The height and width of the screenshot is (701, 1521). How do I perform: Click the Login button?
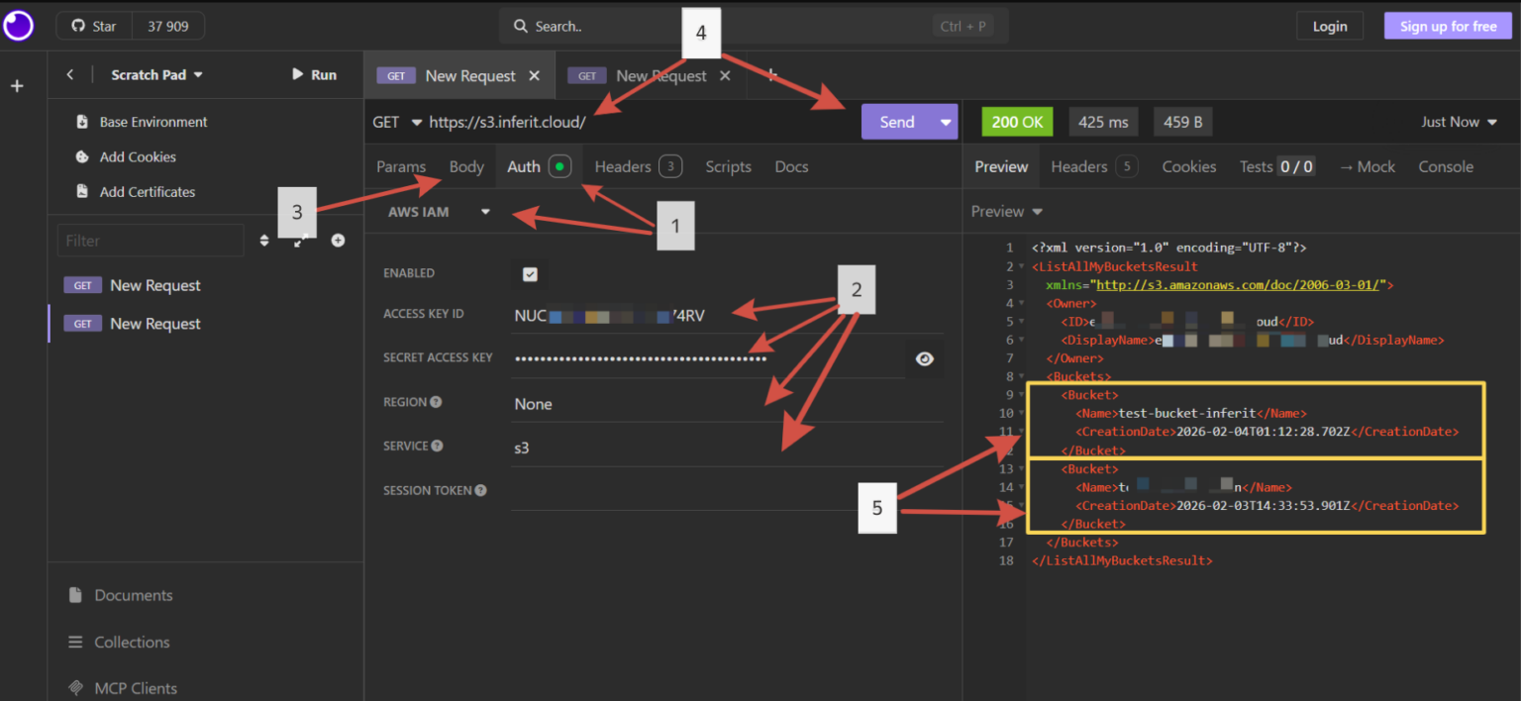tap(1330, 26)
